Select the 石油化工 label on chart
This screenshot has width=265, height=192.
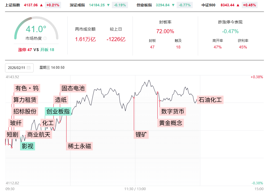(x=210, y=100)
